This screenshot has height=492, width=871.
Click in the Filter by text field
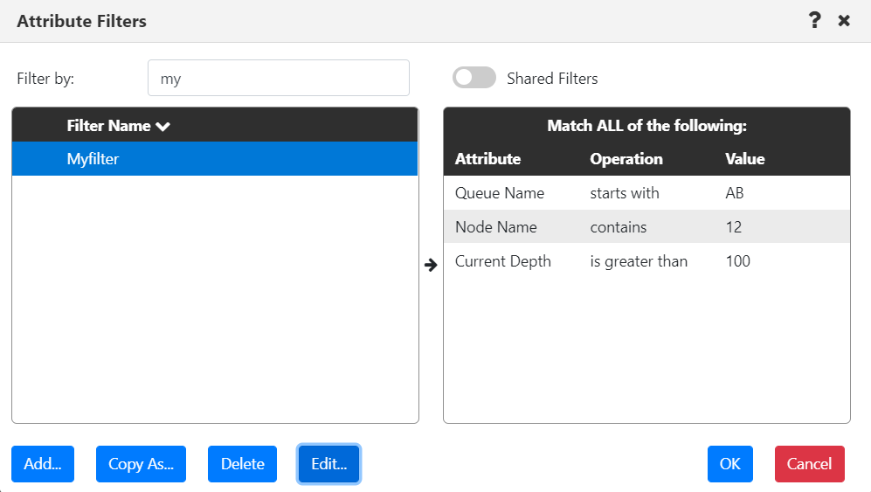[x=279, y=78]
